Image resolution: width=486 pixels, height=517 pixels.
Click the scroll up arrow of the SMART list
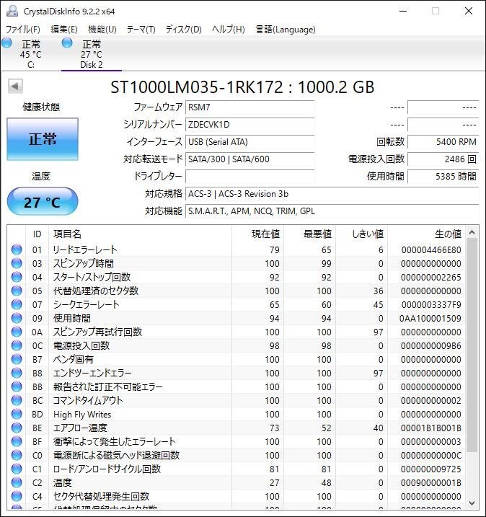click(x=472, y=232)
